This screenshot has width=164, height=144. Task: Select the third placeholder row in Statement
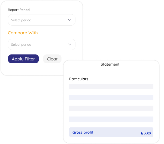pos(111,108)
